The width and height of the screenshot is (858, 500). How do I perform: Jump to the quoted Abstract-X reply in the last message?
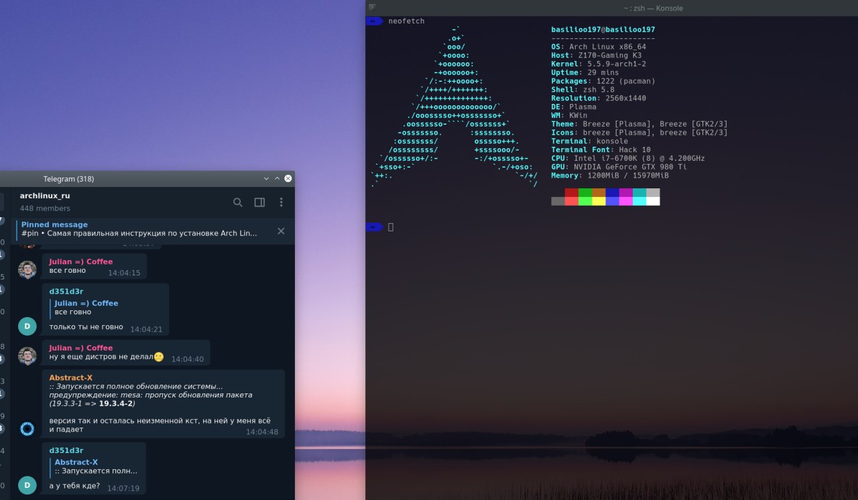[95, 466]
